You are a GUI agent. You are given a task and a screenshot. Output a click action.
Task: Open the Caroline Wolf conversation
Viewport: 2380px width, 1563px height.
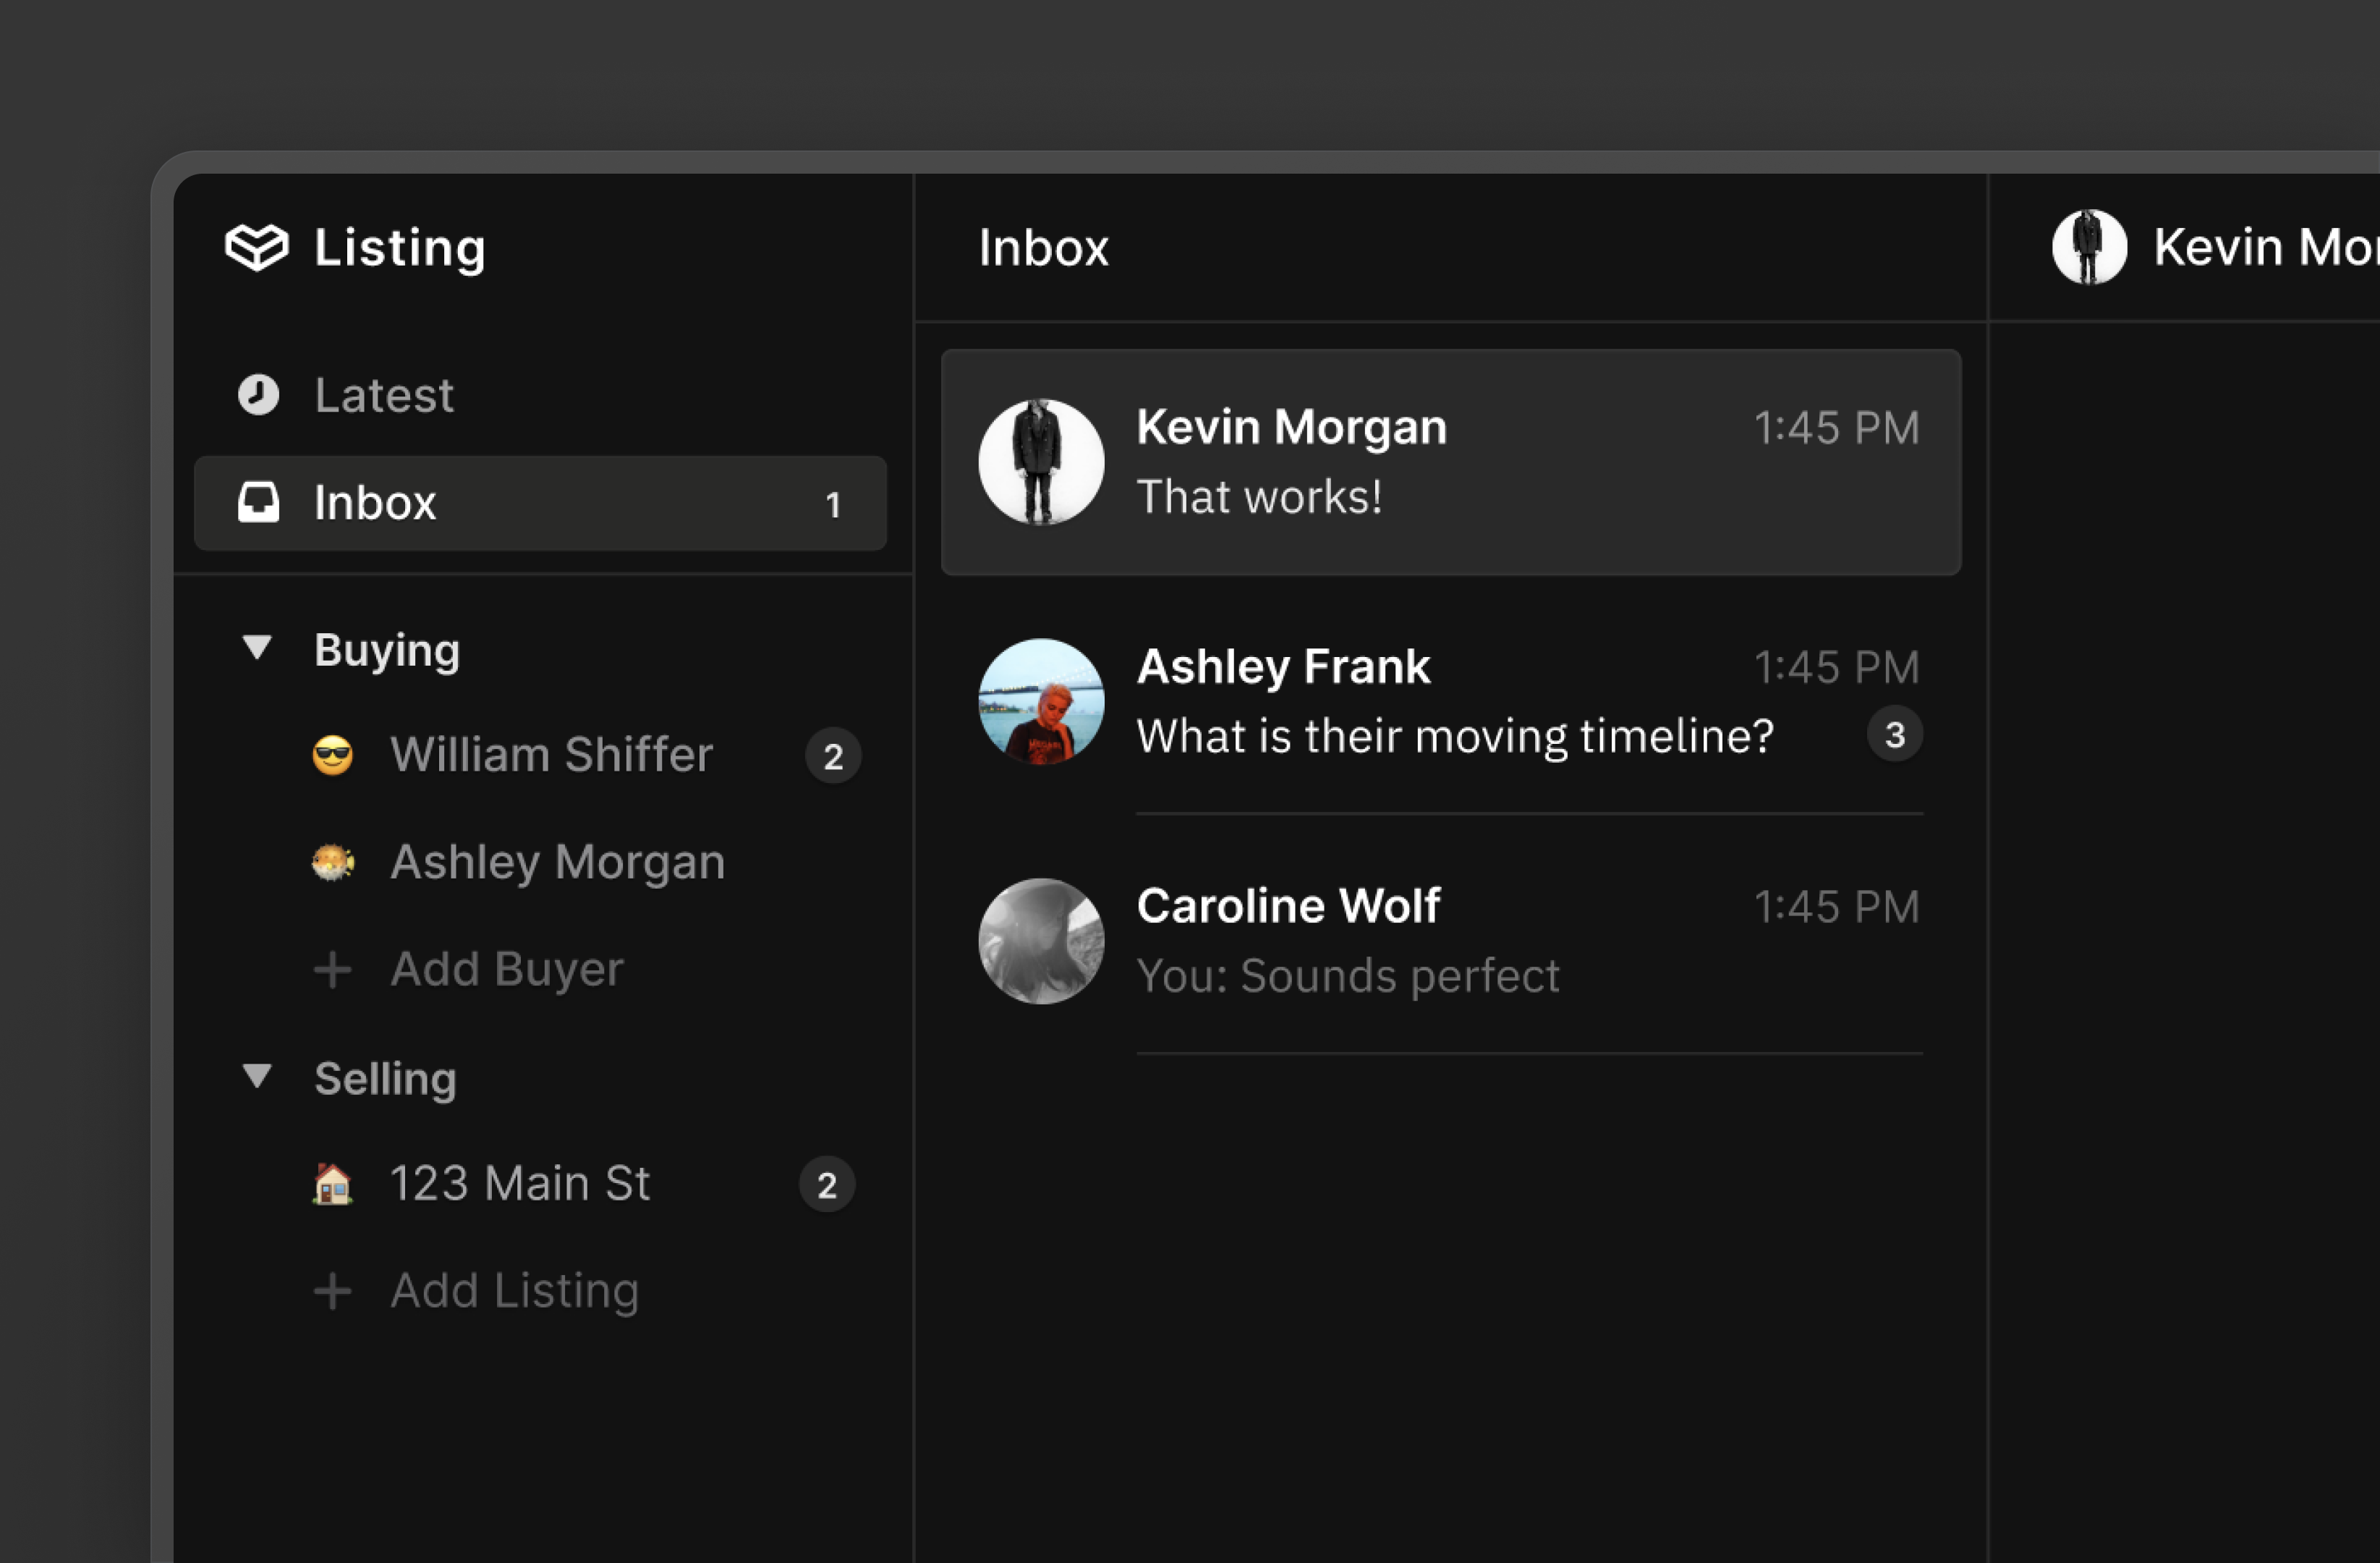point(1400,940)
